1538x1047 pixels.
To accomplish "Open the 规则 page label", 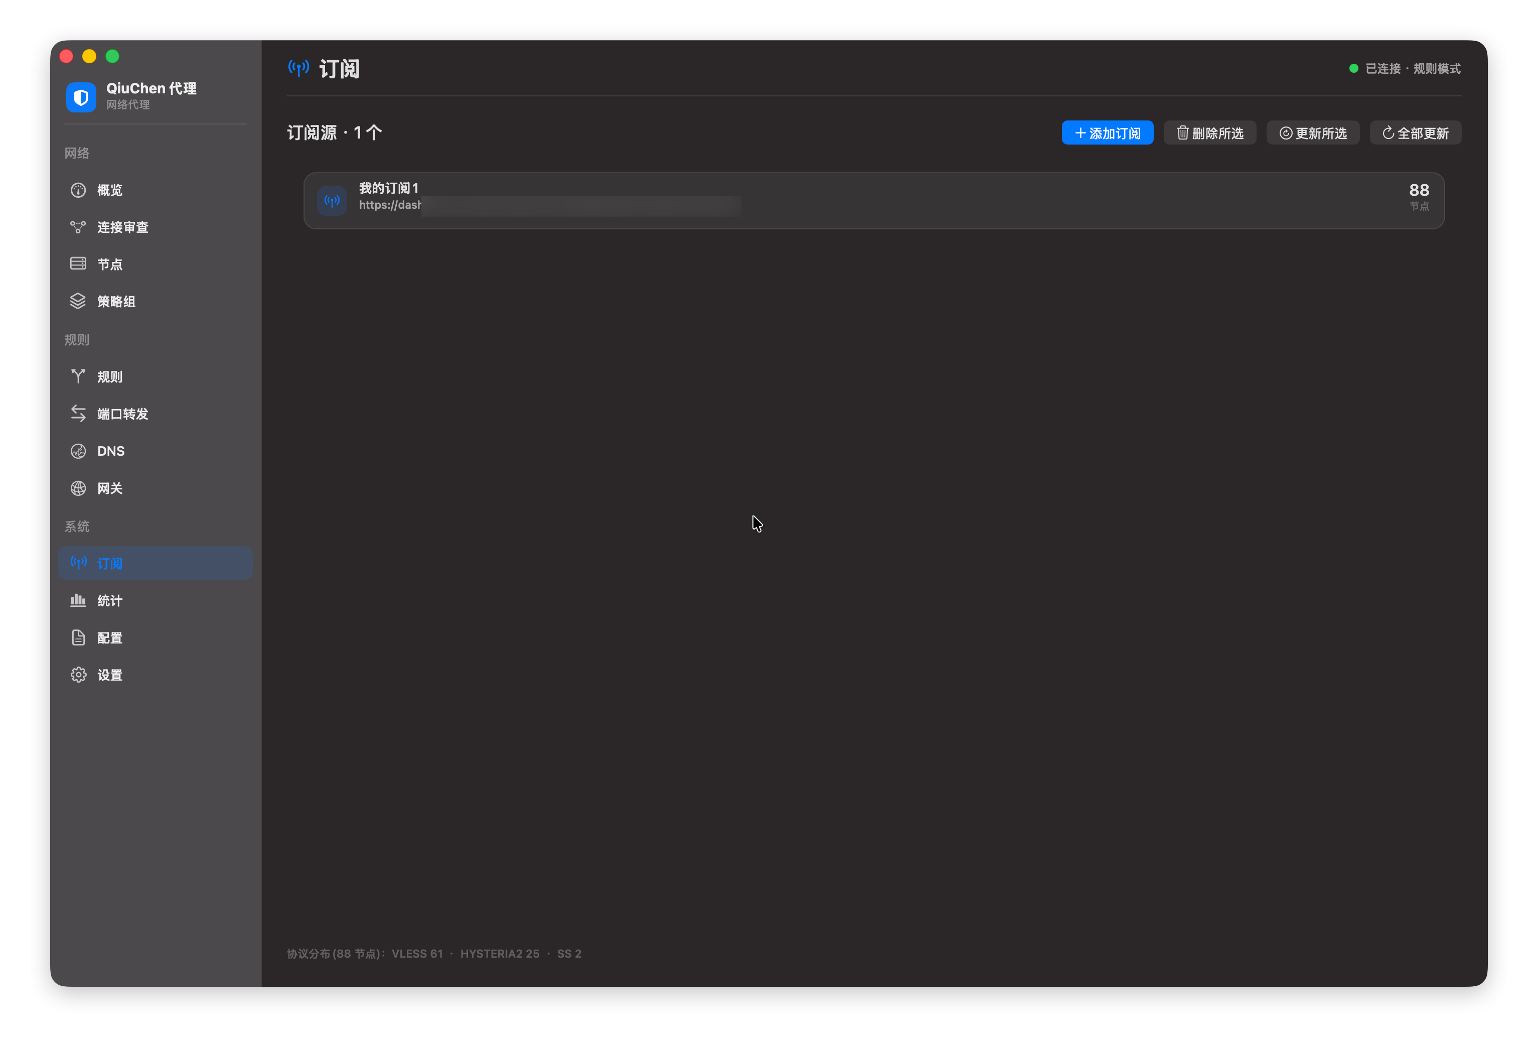I will [x=110, y=377].
